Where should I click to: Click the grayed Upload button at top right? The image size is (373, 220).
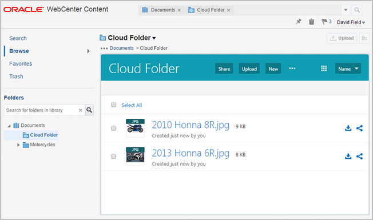click(342, 38)
